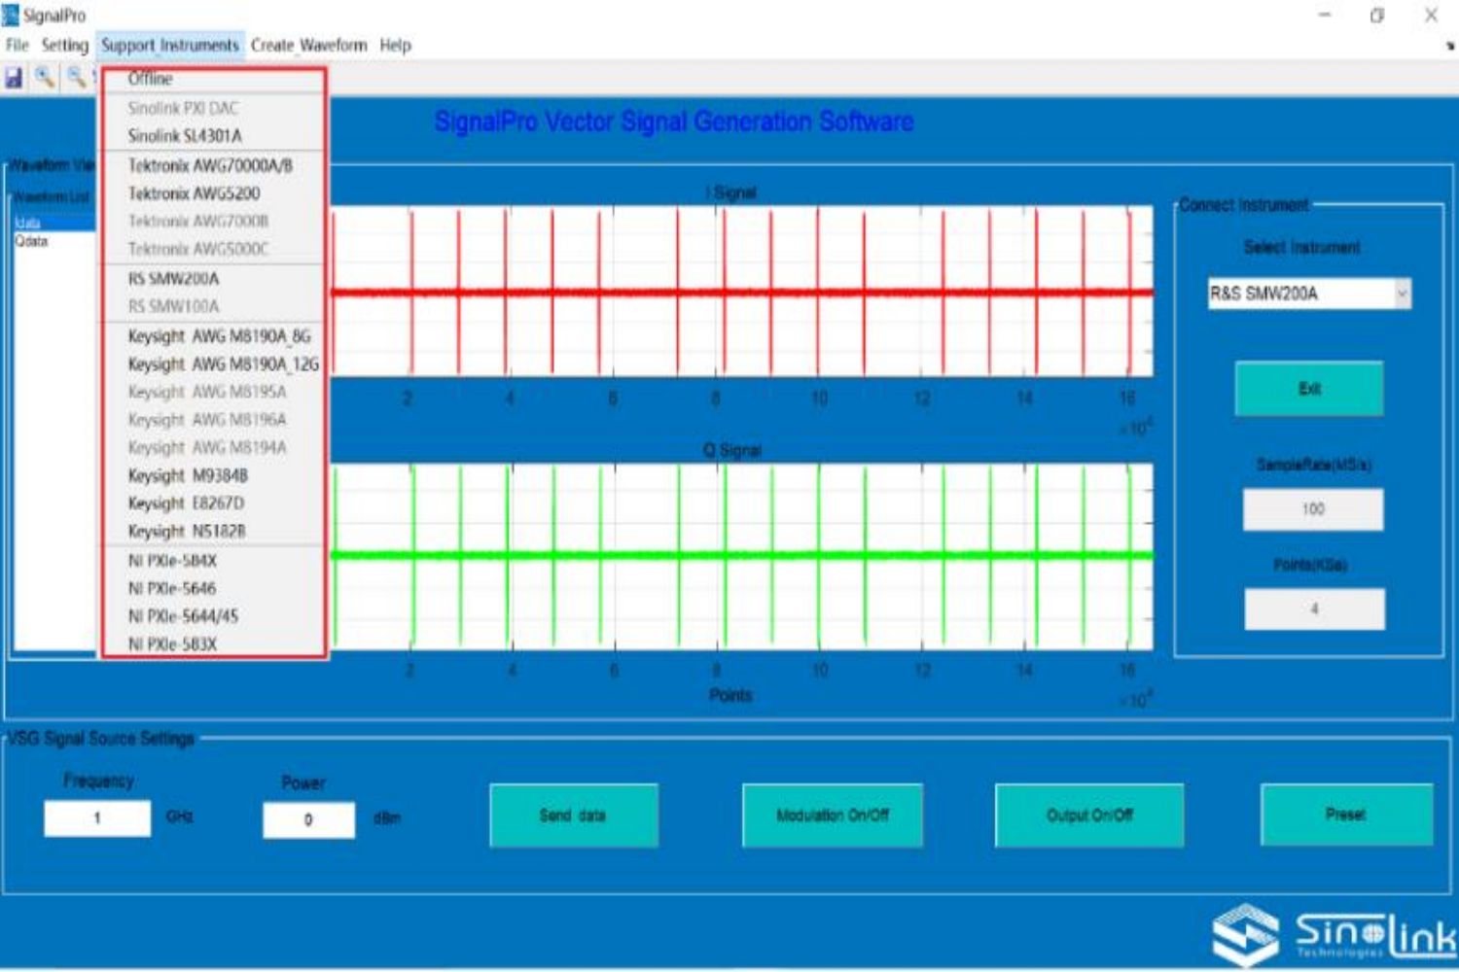Click the SignalPro app icon in title bar

click(x=11, y=15)
